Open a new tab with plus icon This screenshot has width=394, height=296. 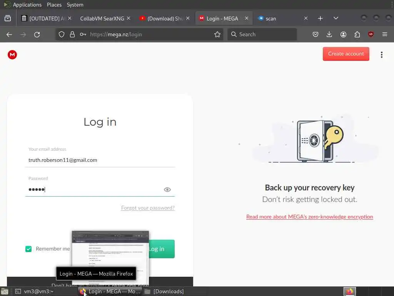[320, 18]
